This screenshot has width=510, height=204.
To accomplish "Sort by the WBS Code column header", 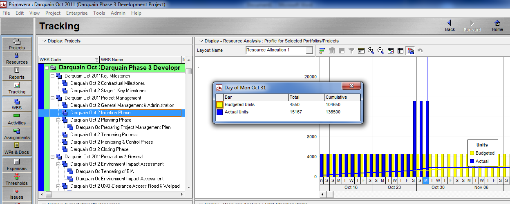I will 69,60.
